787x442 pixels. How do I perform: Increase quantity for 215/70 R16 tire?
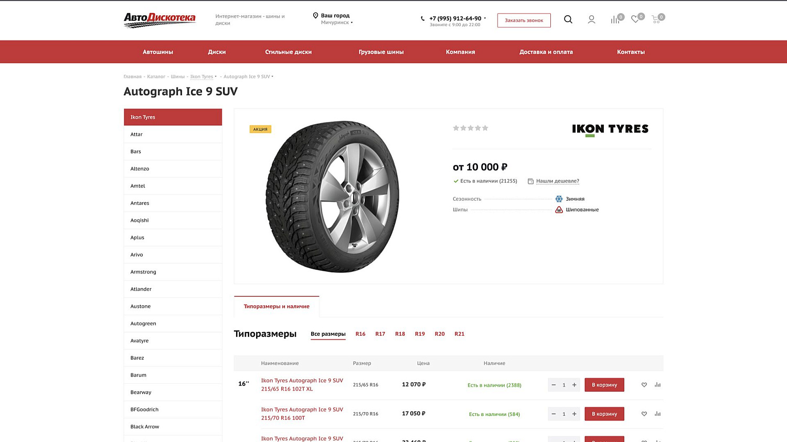click(575, 414)
